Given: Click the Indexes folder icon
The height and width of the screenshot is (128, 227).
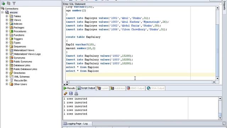Looking at the screenshot, I should click(x=11, y=24).
